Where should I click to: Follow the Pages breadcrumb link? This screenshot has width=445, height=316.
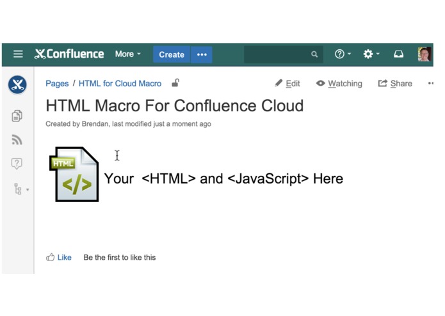point(57,84)
